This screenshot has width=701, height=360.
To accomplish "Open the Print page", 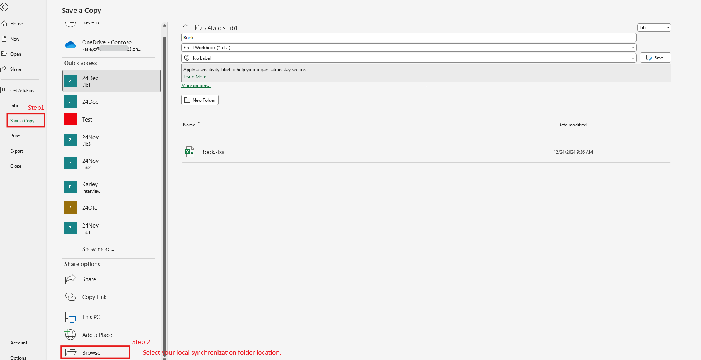I will pyautogui.click(x=15, y=136).
